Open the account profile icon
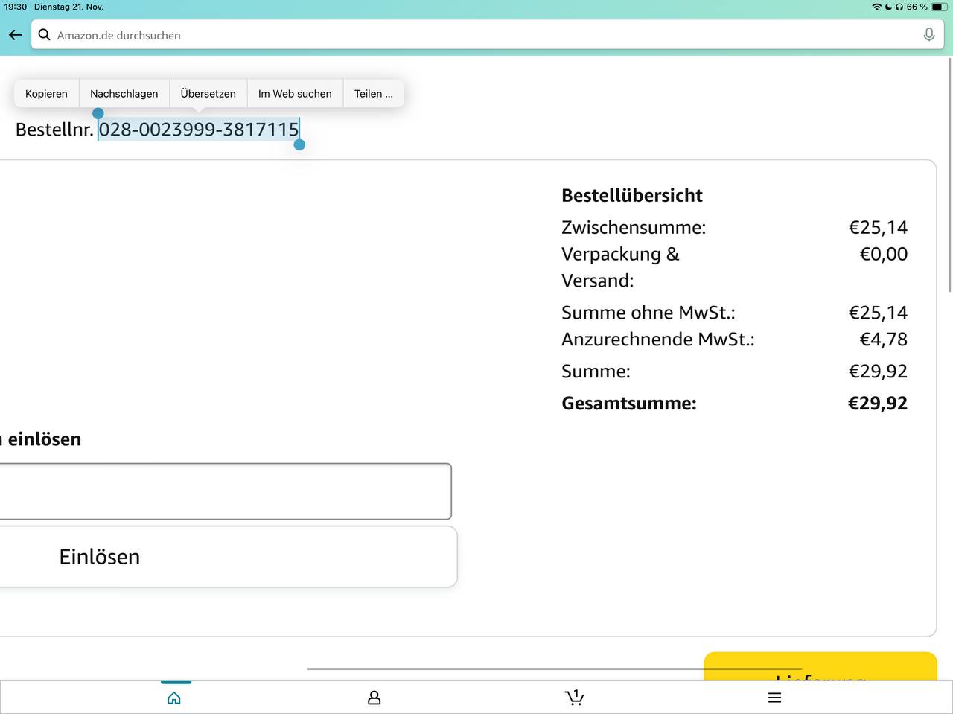Image resolution: width=953 pixels, height=714 pixels. click(374, 698)
